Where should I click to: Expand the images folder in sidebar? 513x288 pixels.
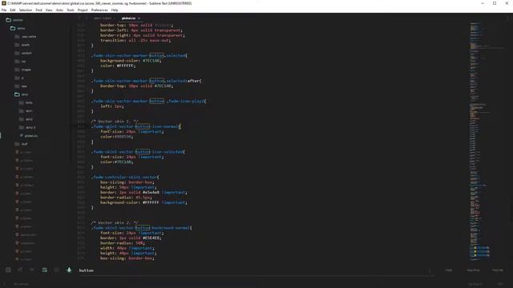click(17, 70)
